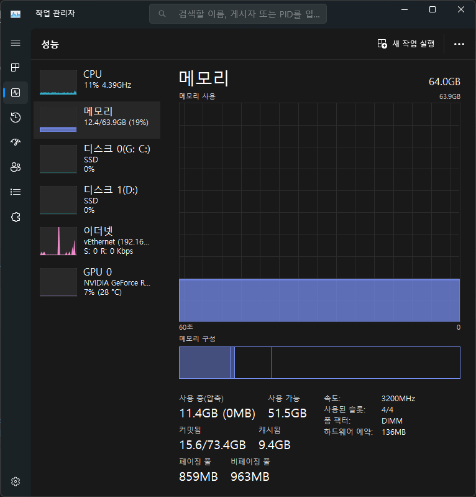Select the 메모리 performance item

97,120
